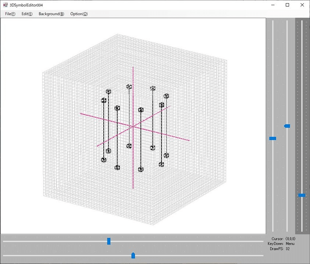Click the 3DSymbolEditor004 app icon in title bar
This screenshot has width=310, height=264.
(6, 5)
